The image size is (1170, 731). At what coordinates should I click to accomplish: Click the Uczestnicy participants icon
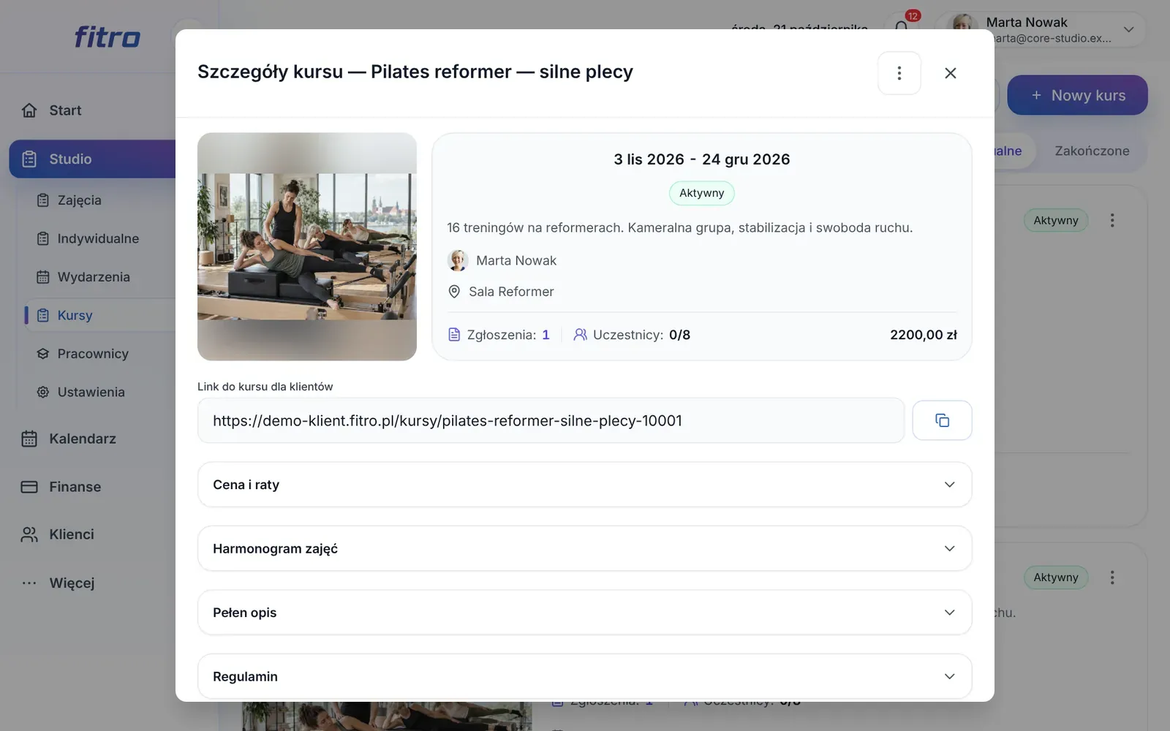point(580,335)
